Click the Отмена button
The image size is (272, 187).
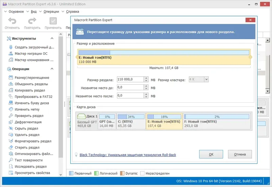tap(240, 154)
